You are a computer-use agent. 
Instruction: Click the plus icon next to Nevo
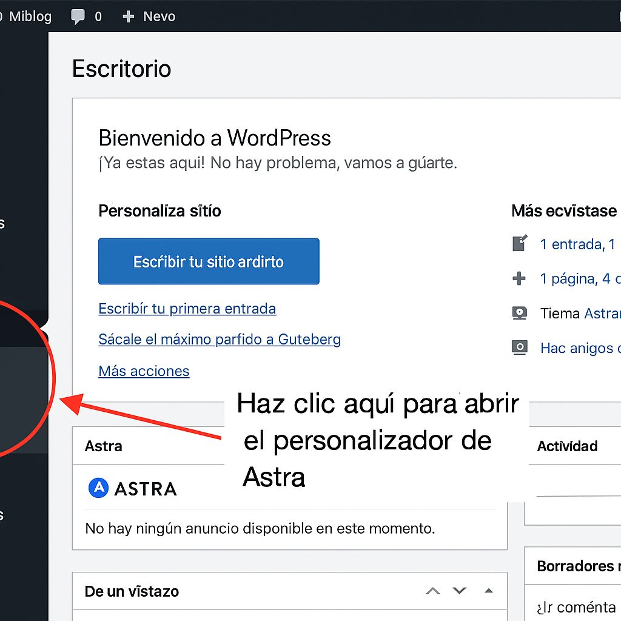coord(128,16)
